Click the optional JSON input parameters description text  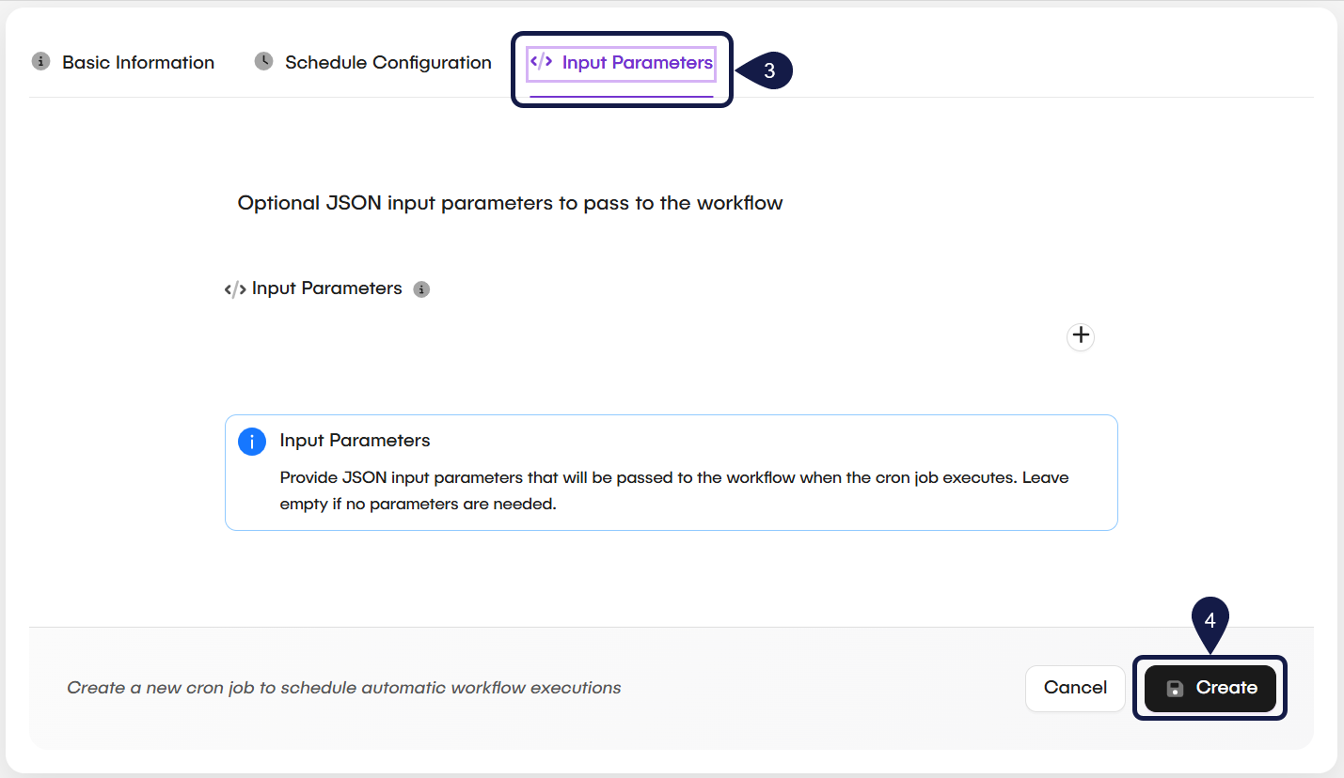[x=510, y=202]
